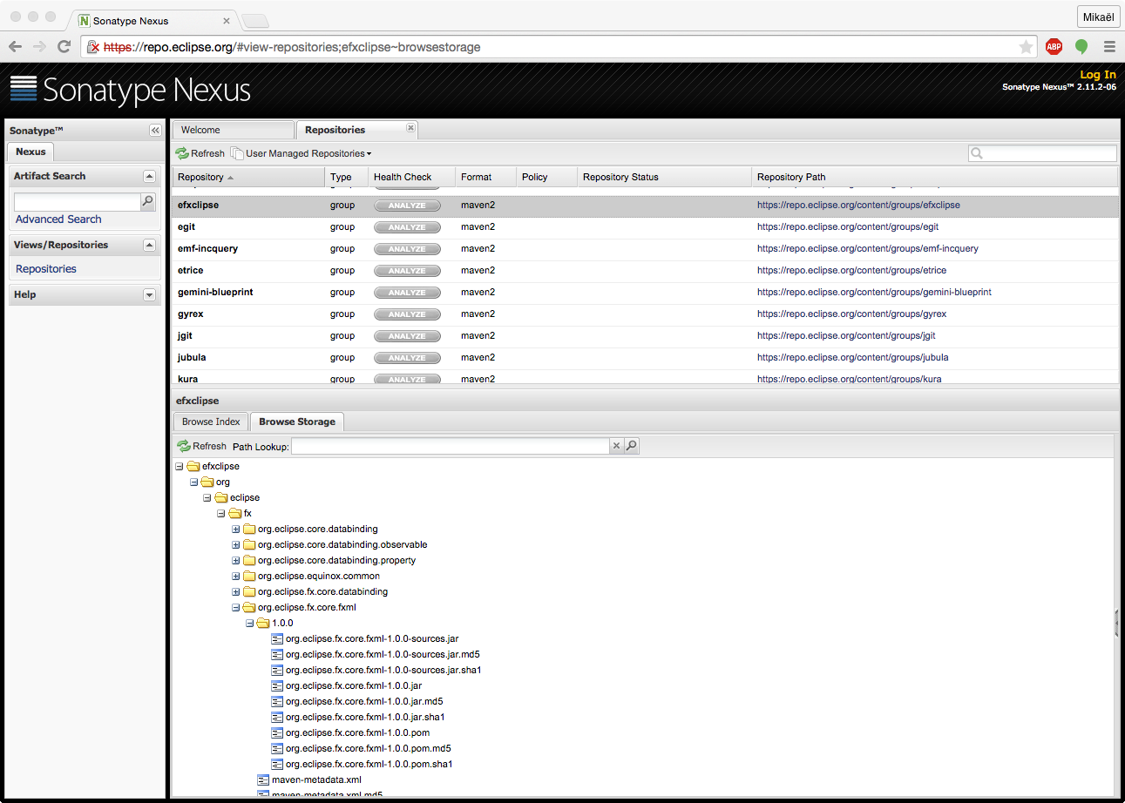
Task: Click the Path Lookup search magnifier icon
Action: click(x=632, y=446)
